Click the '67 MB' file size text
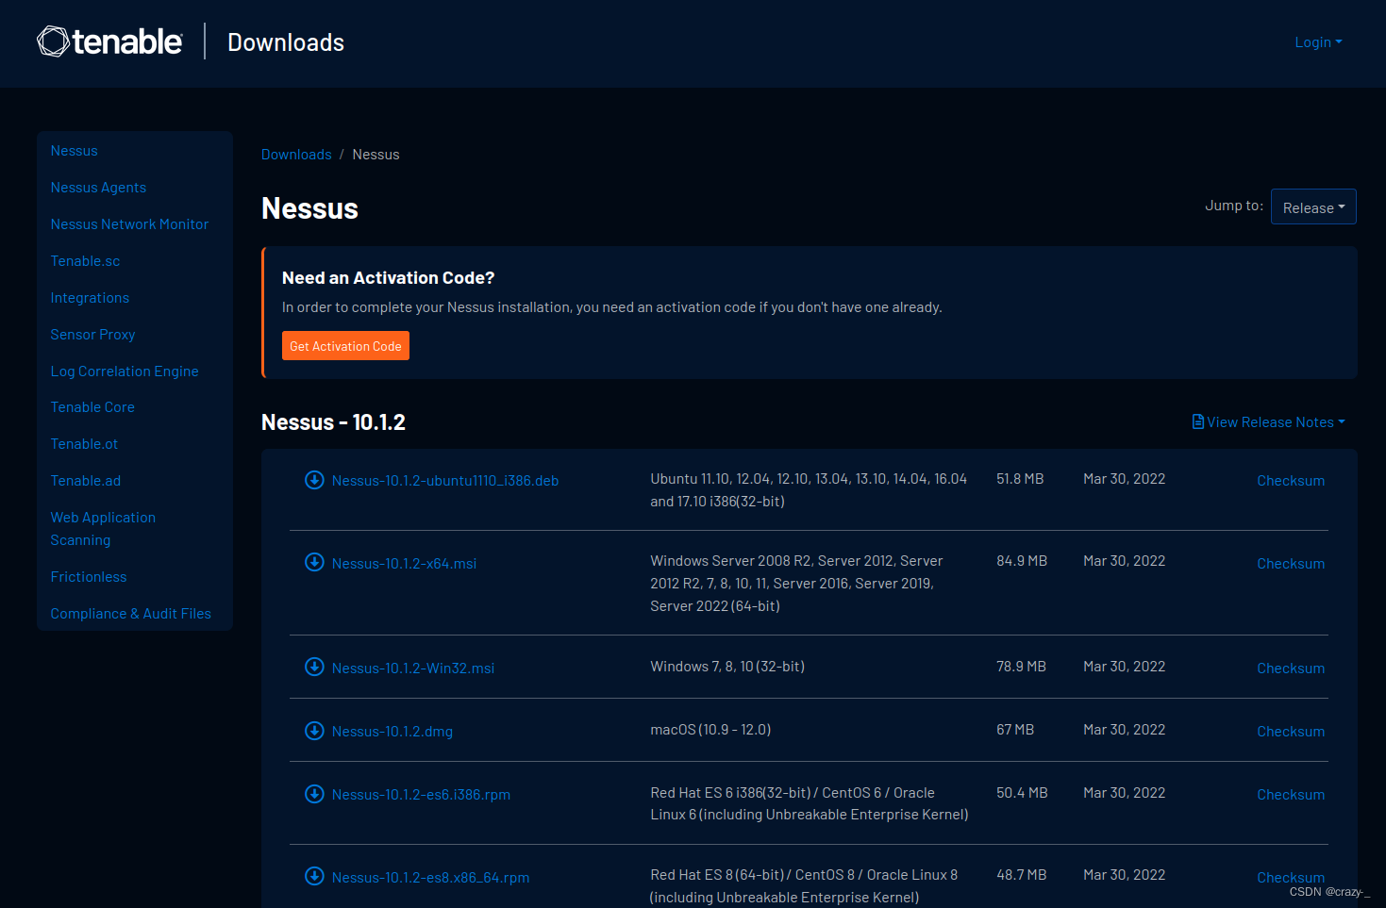The width and height of the screenshot is (1386, 908). coord(1015,730)
